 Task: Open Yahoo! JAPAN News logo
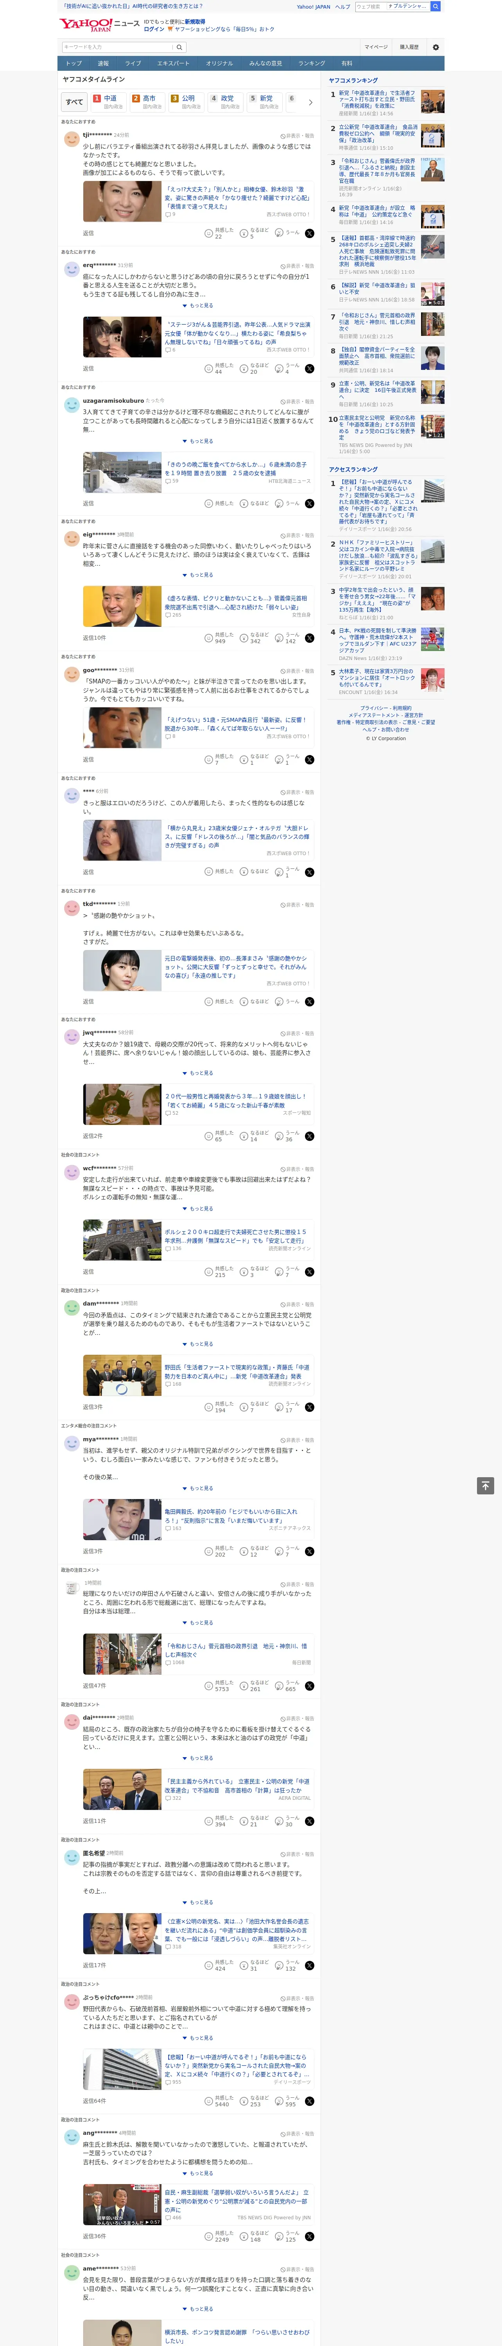coord(99,25)
